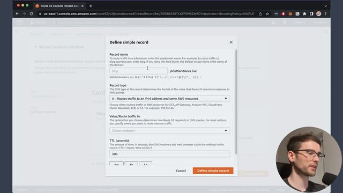Set TTL using the 1d preset button
This screenshot has height=193, width=343.
pos(145,164)
